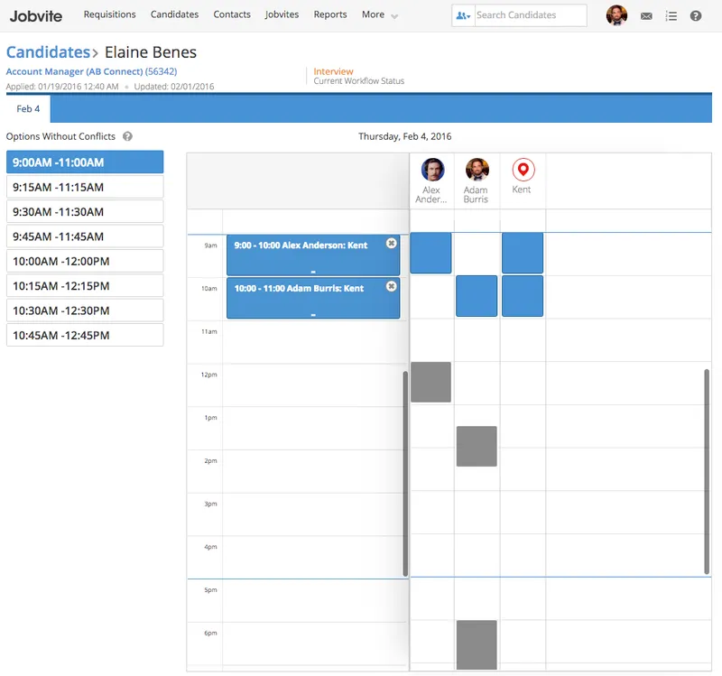Click into the Search Candidates field
The width and height of the screenshot is (722, 676).
(531, 15)
